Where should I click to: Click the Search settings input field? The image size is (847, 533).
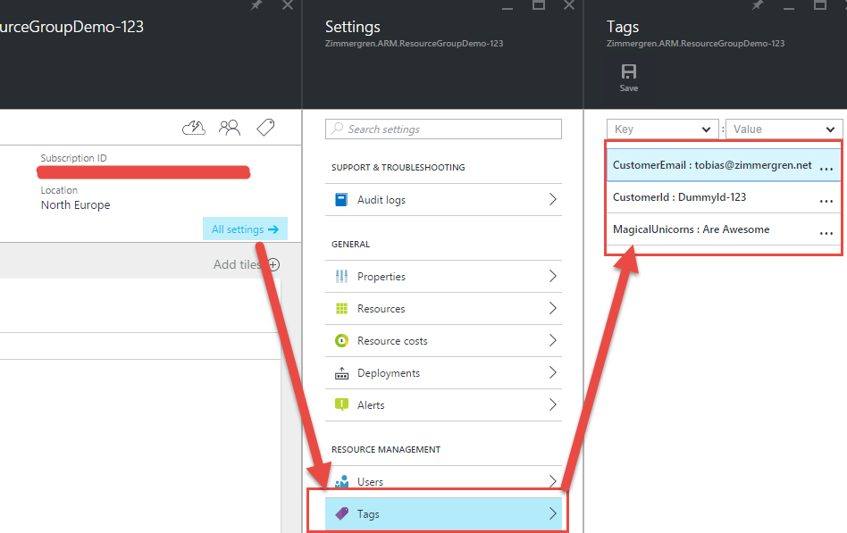point(443,129)
